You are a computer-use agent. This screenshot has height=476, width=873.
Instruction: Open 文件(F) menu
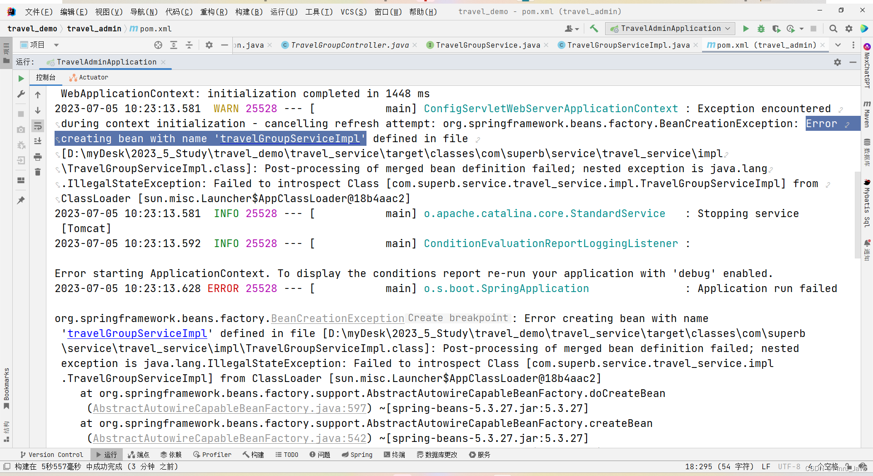(x=39, y=12)
